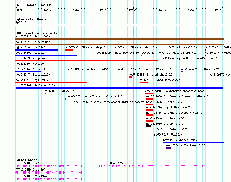Click the nsv5886825 (Almarri2020) label
Viewport: 231px width, 182px height.
point(178,47)
